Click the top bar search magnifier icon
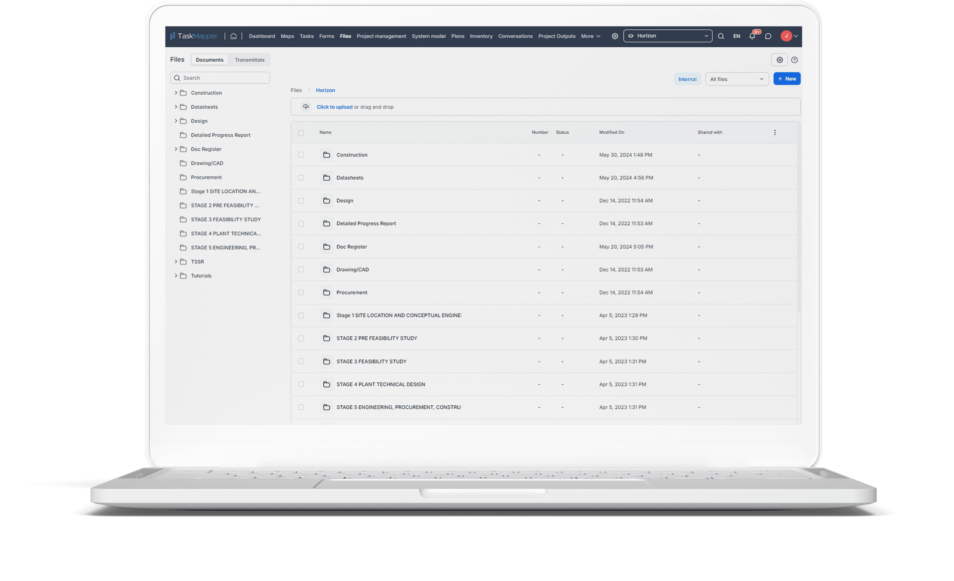Viewport: 954px width, 581px height. (x=721, y=36)
